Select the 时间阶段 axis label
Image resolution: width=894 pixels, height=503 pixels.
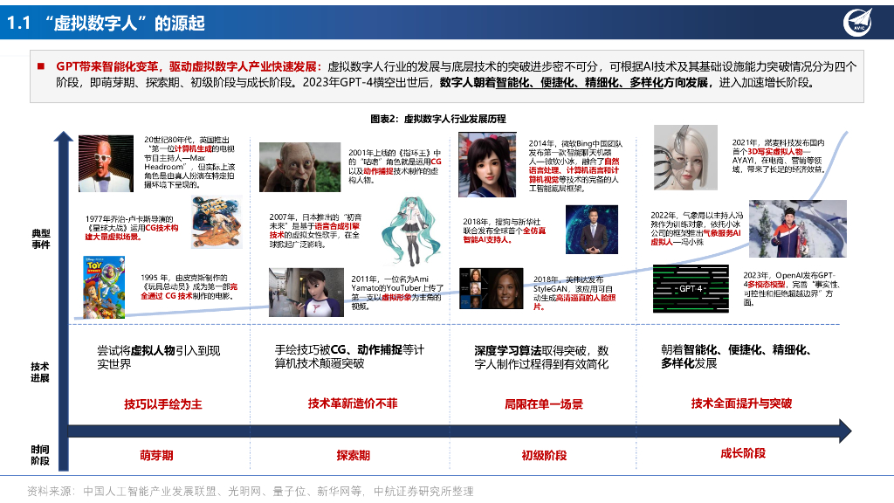point(40,455)
